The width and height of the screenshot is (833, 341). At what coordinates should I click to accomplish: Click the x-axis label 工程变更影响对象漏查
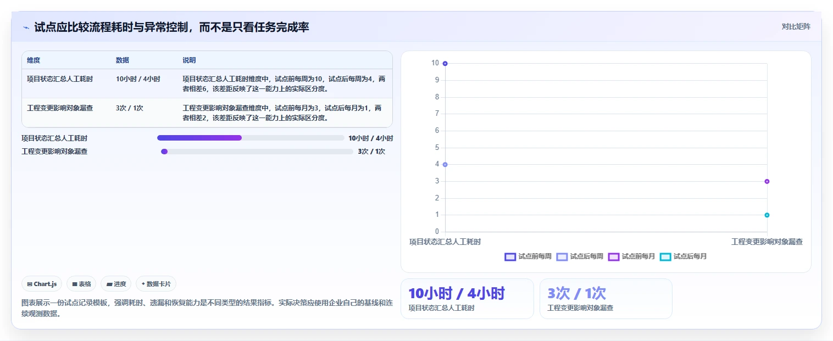[767, 242]
